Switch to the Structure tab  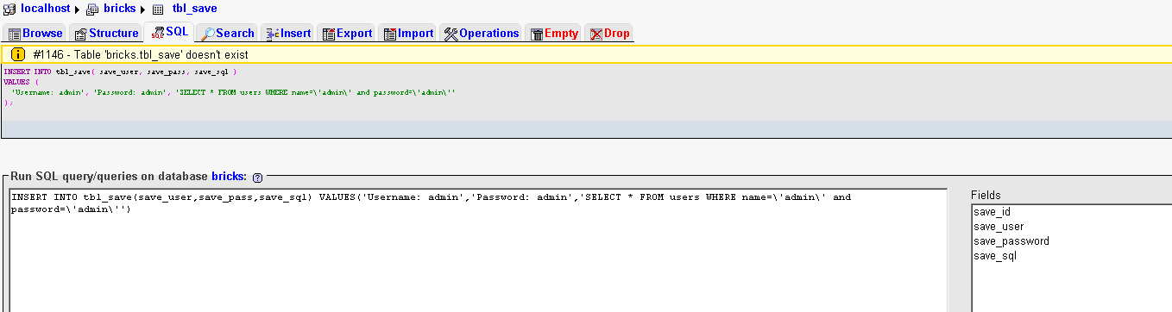click(106, 34)
